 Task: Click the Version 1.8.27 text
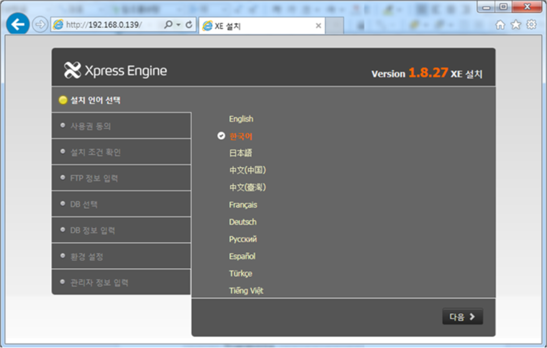(410, 73)
